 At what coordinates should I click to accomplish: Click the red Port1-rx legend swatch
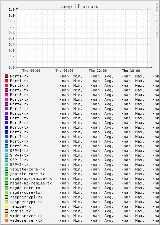(6, 76)
